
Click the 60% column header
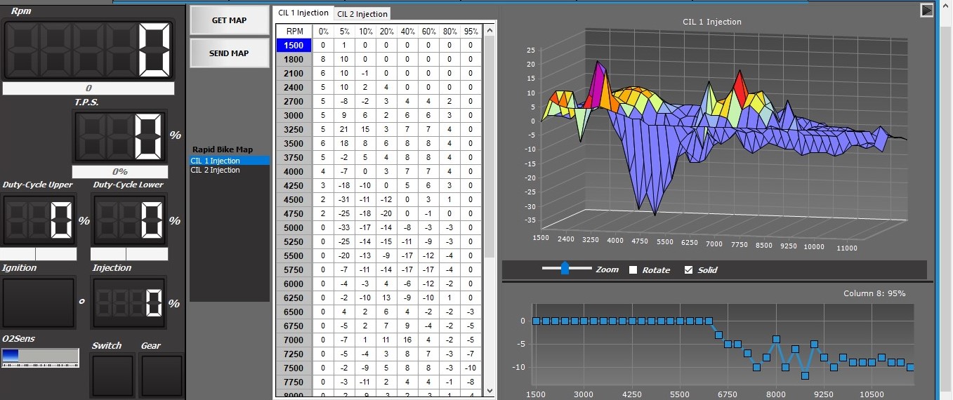[x=428, y=31]
